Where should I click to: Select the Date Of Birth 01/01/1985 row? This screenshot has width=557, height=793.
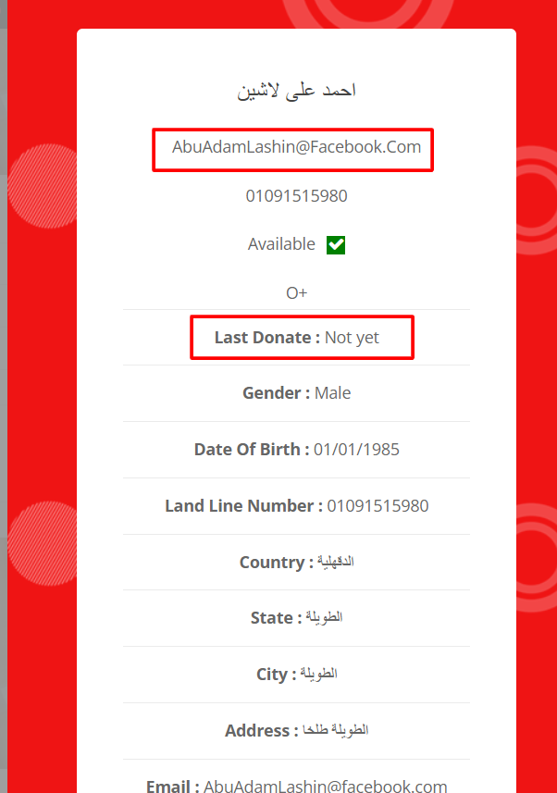click(296, 449)
